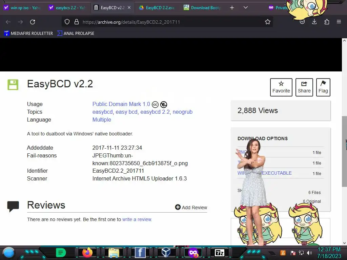Switch to the win xp iso Yahoo tab
Viewport: 347px width, 260px height.
[22, 8]
